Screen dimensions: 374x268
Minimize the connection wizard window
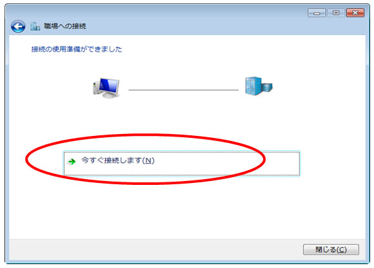pos(317,13)
